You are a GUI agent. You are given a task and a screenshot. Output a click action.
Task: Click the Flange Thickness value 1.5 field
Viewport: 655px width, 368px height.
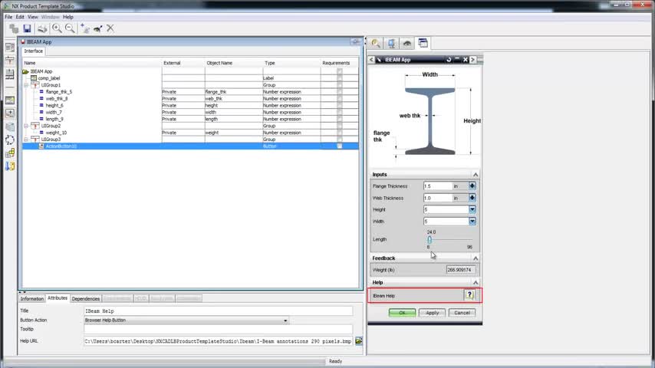tap(438, 186)
